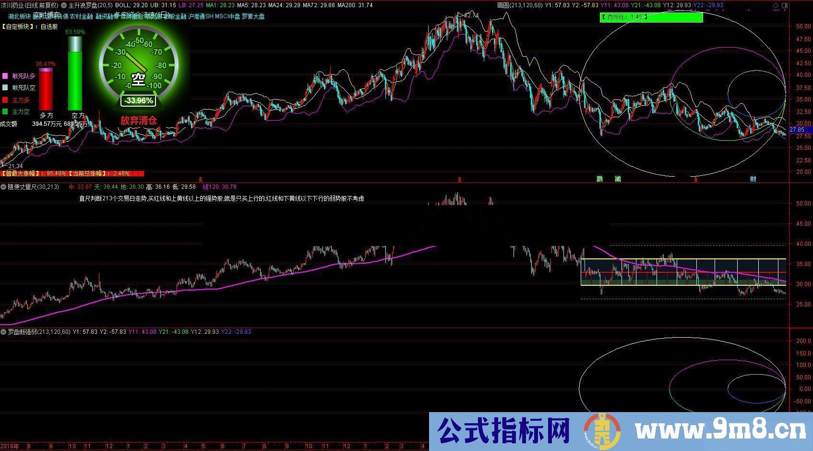Click the 曾最大涨幅 95.48% label
The image size is (813, 451).
(x=34, y=173)
